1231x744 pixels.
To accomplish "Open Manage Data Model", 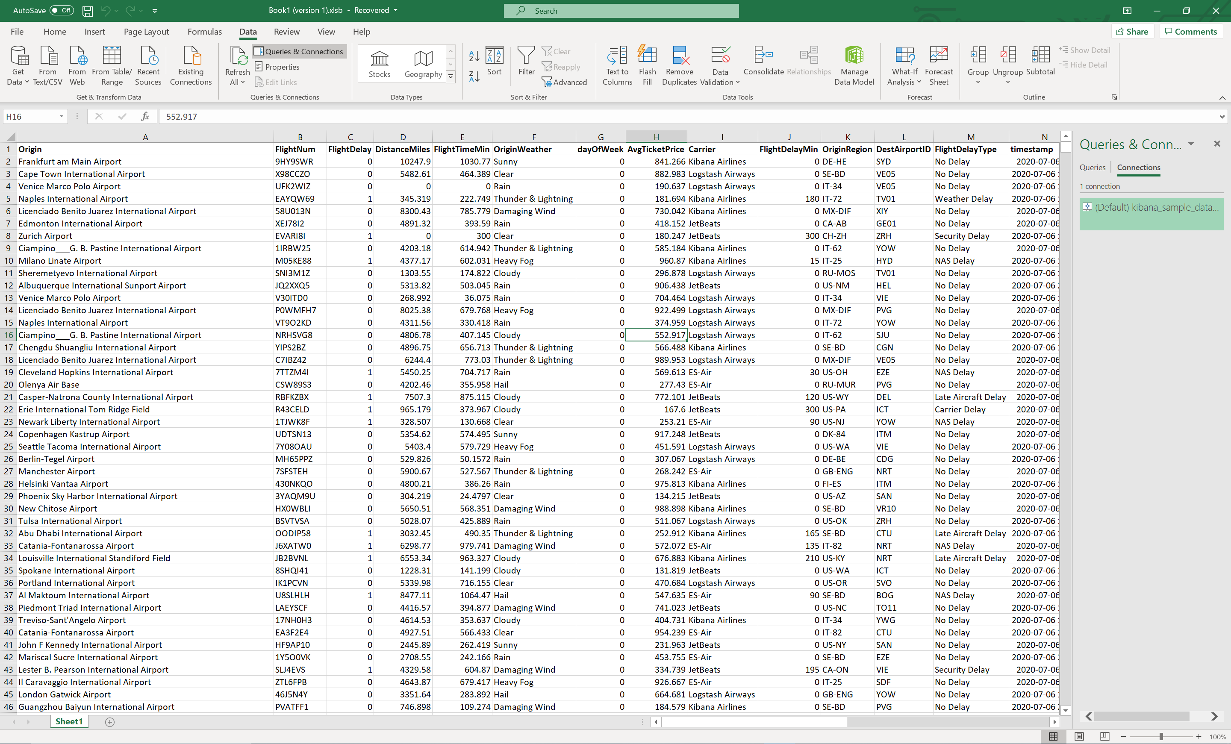I will point(854,65).
